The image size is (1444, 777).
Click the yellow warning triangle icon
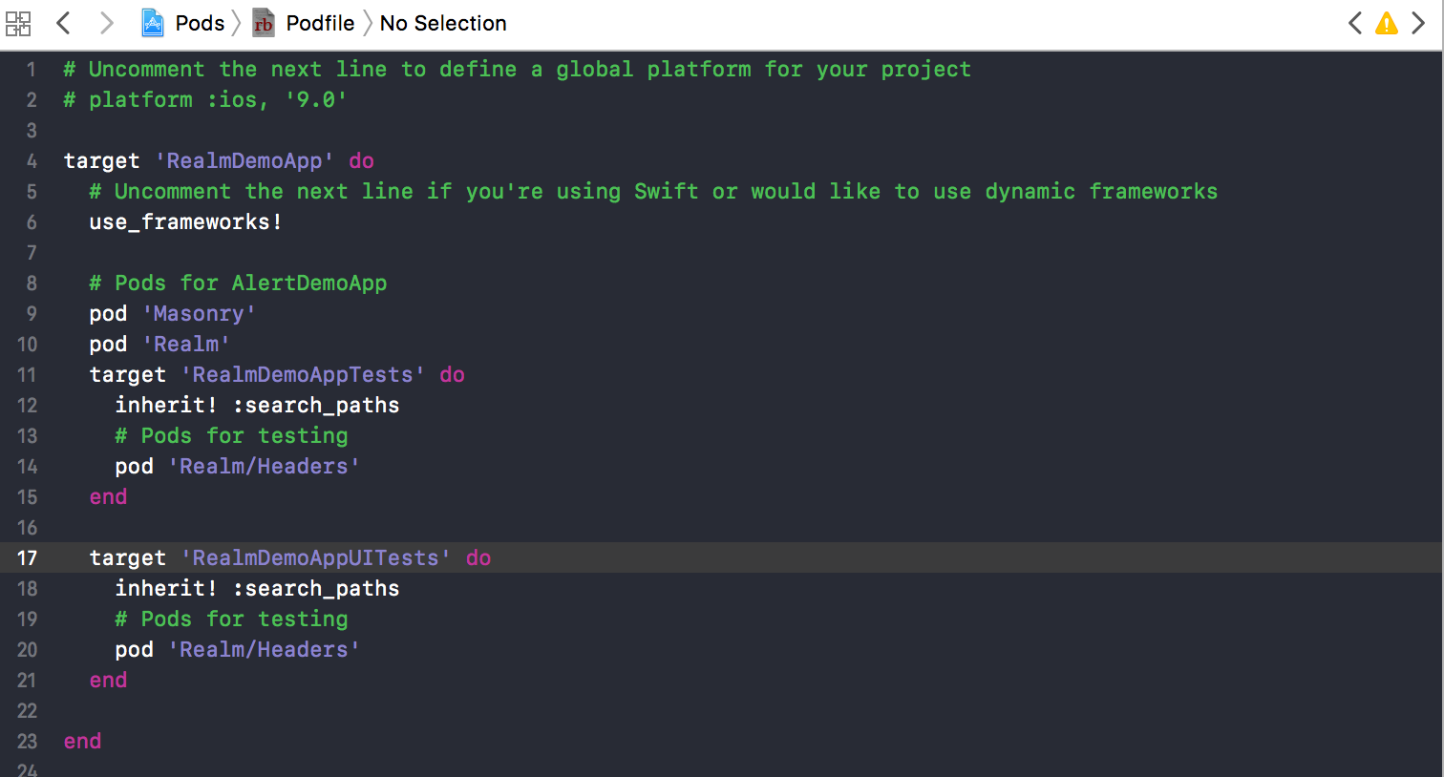(1387, 23)
